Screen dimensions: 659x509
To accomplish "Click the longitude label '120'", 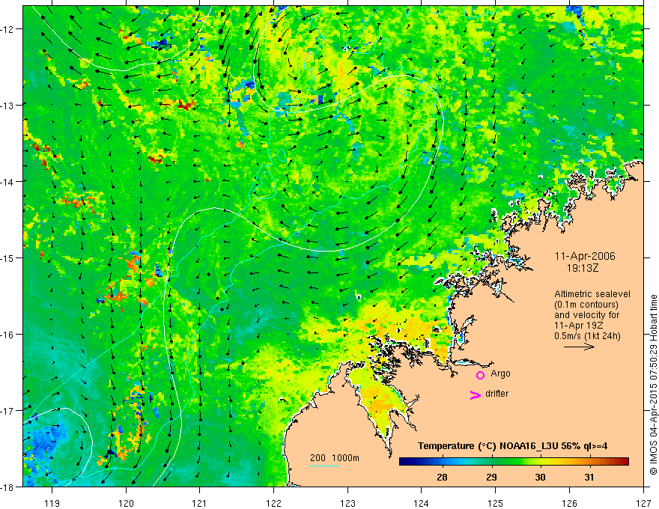I will coord(126,503).
